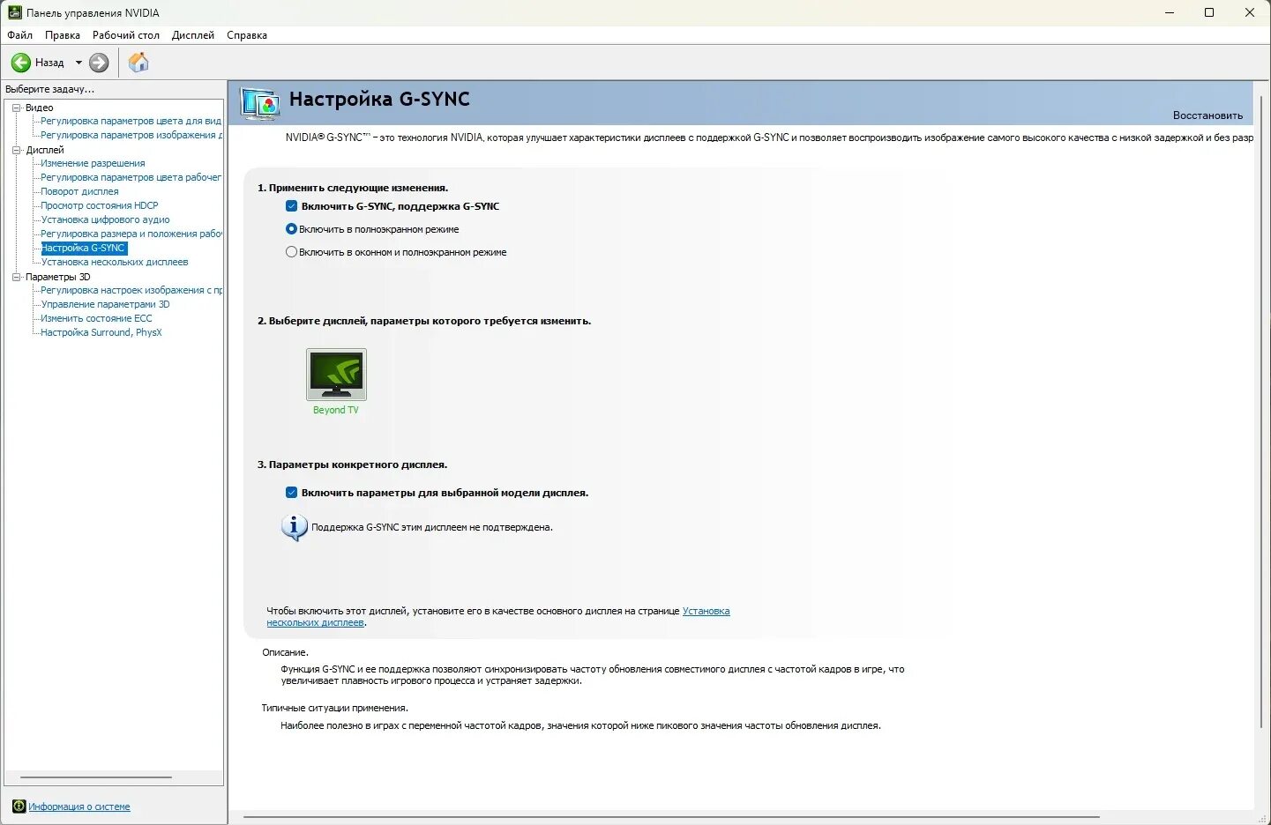1271x825 pixels.
Task: Open the Файл menu
Action: pos(19,35)
